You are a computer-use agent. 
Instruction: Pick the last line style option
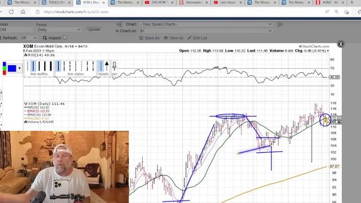(93, 66)
